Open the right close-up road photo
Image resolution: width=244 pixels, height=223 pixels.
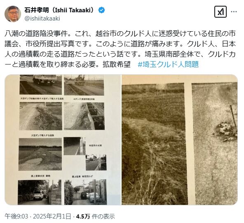[x=180, y=140]
